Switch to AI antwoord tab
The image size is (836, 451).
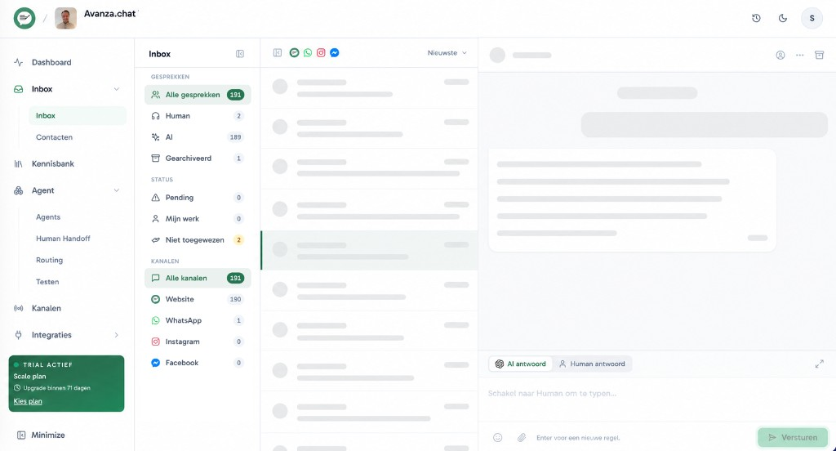520,364
